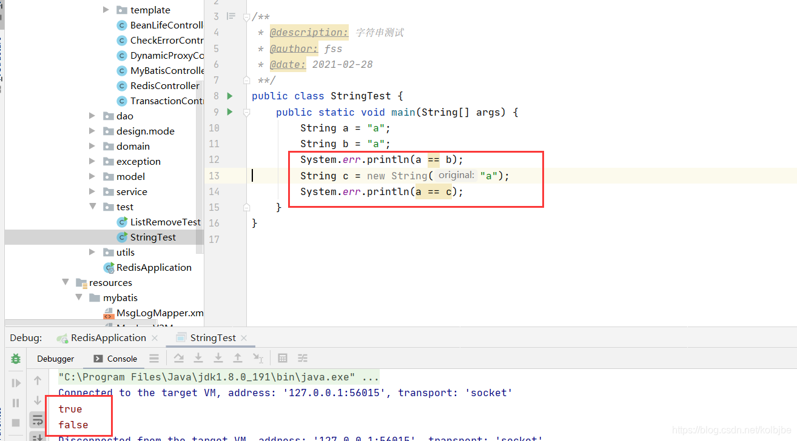
Task: Expand the service folder
Action: pos(92,191)
